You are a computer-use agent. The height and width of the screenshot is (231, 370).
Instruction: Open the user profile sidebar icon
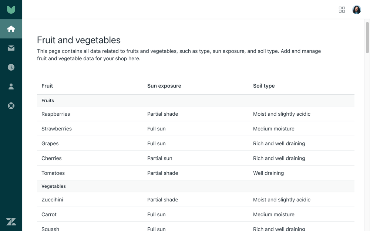click(11, 86)
